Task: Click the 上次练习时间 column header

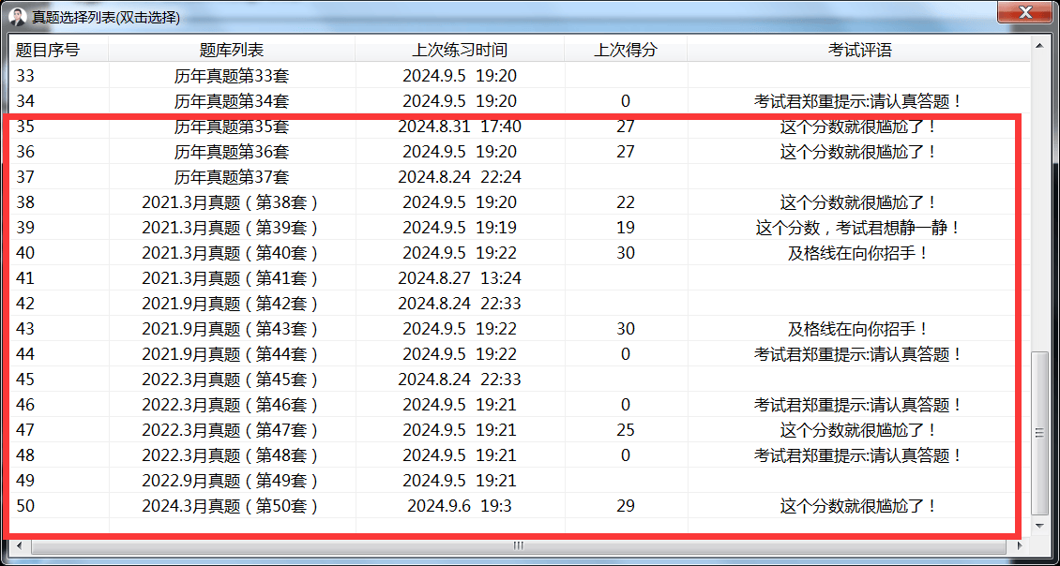Action: click(460, 50)
